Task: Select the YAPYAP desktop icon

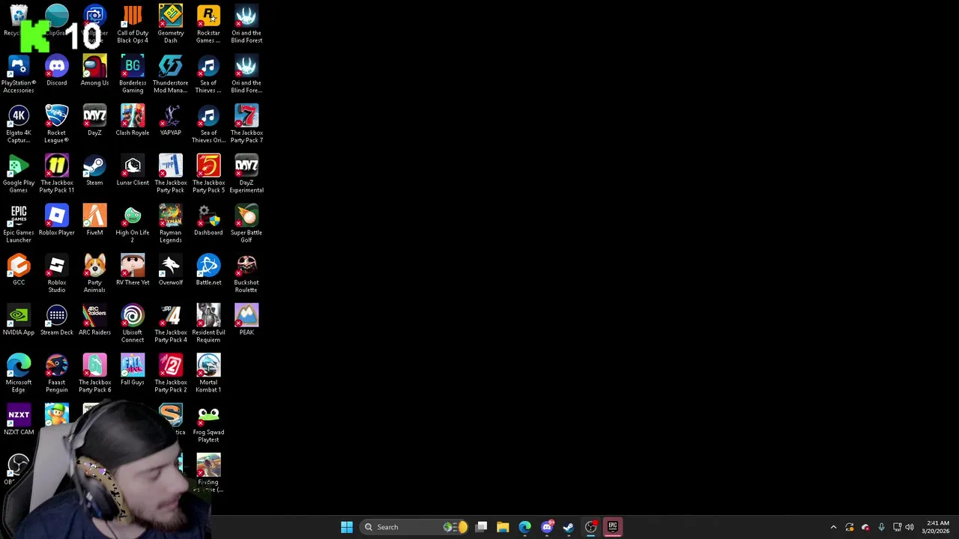Action: (170, 121)
